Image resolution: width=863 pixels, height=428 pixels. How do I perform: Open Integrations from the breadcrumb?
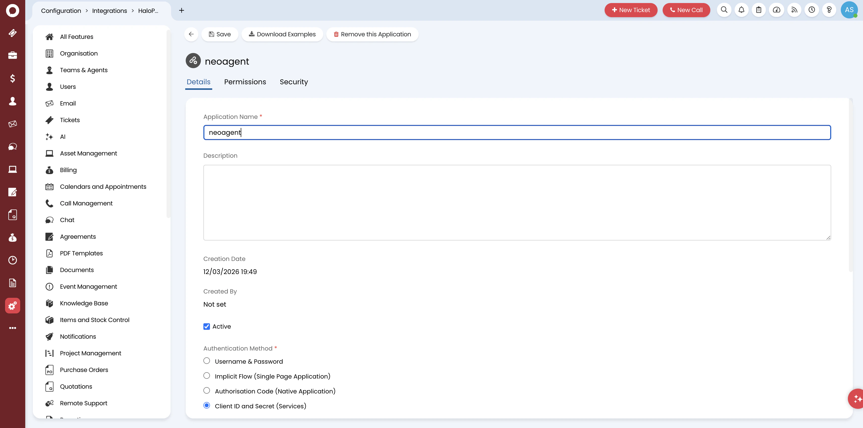point(109,10)
